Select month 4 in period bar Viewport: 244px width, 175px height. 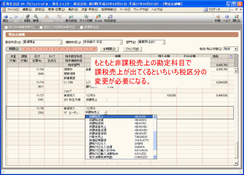[25, 49]
